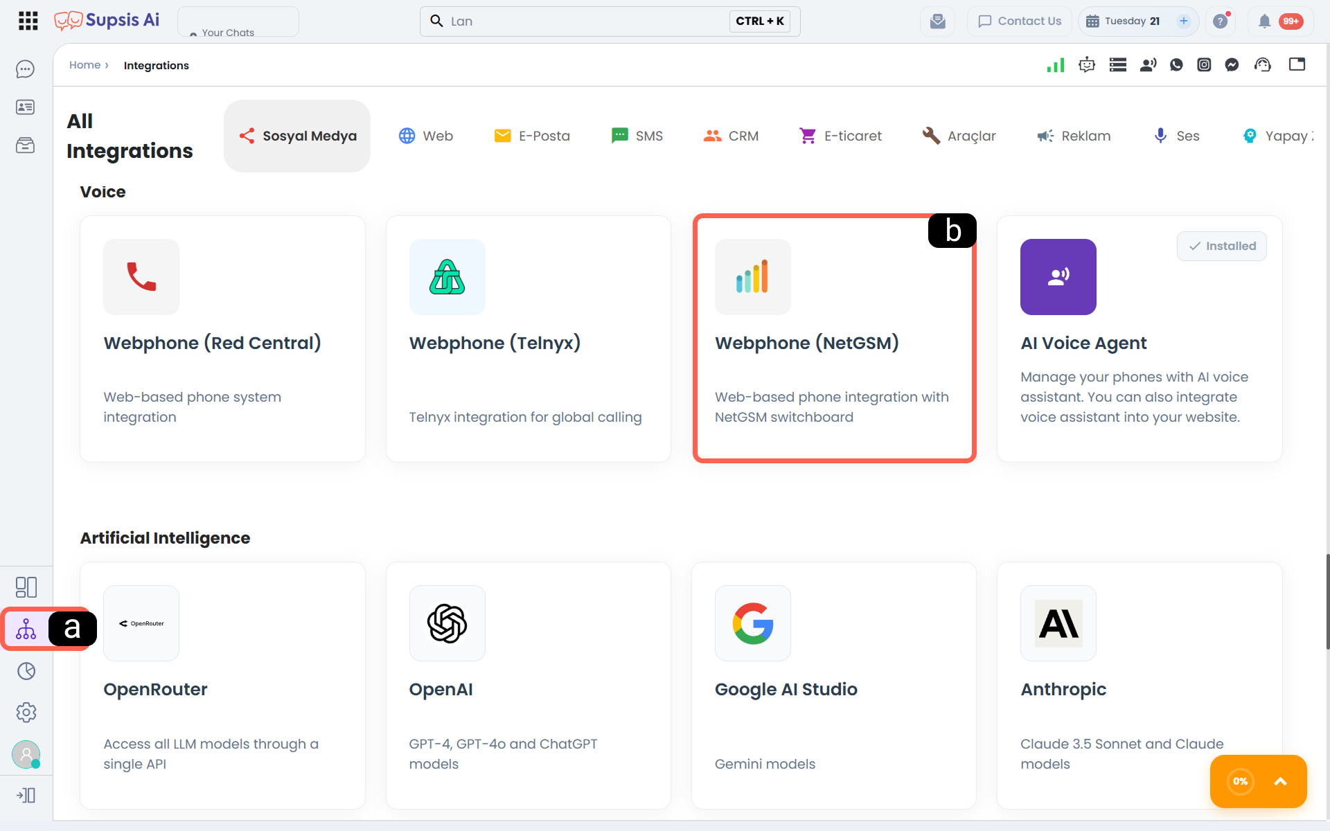Viewport: 1330px width, 831px height.
Task: Open the SMS tab
Action: click(x=637, y=136)
